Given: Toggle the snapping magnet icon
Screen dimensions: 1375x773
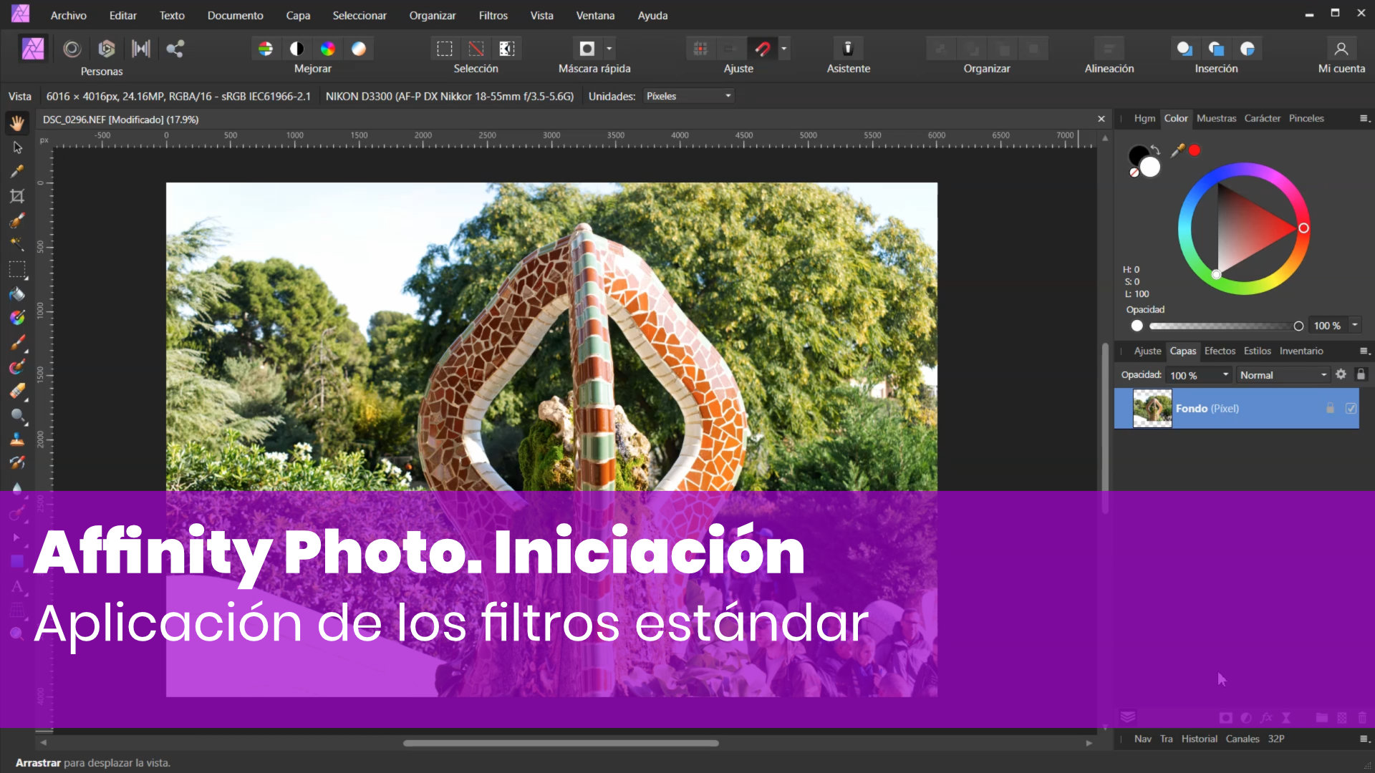Looking at the screenshot, I should point(763,49).
